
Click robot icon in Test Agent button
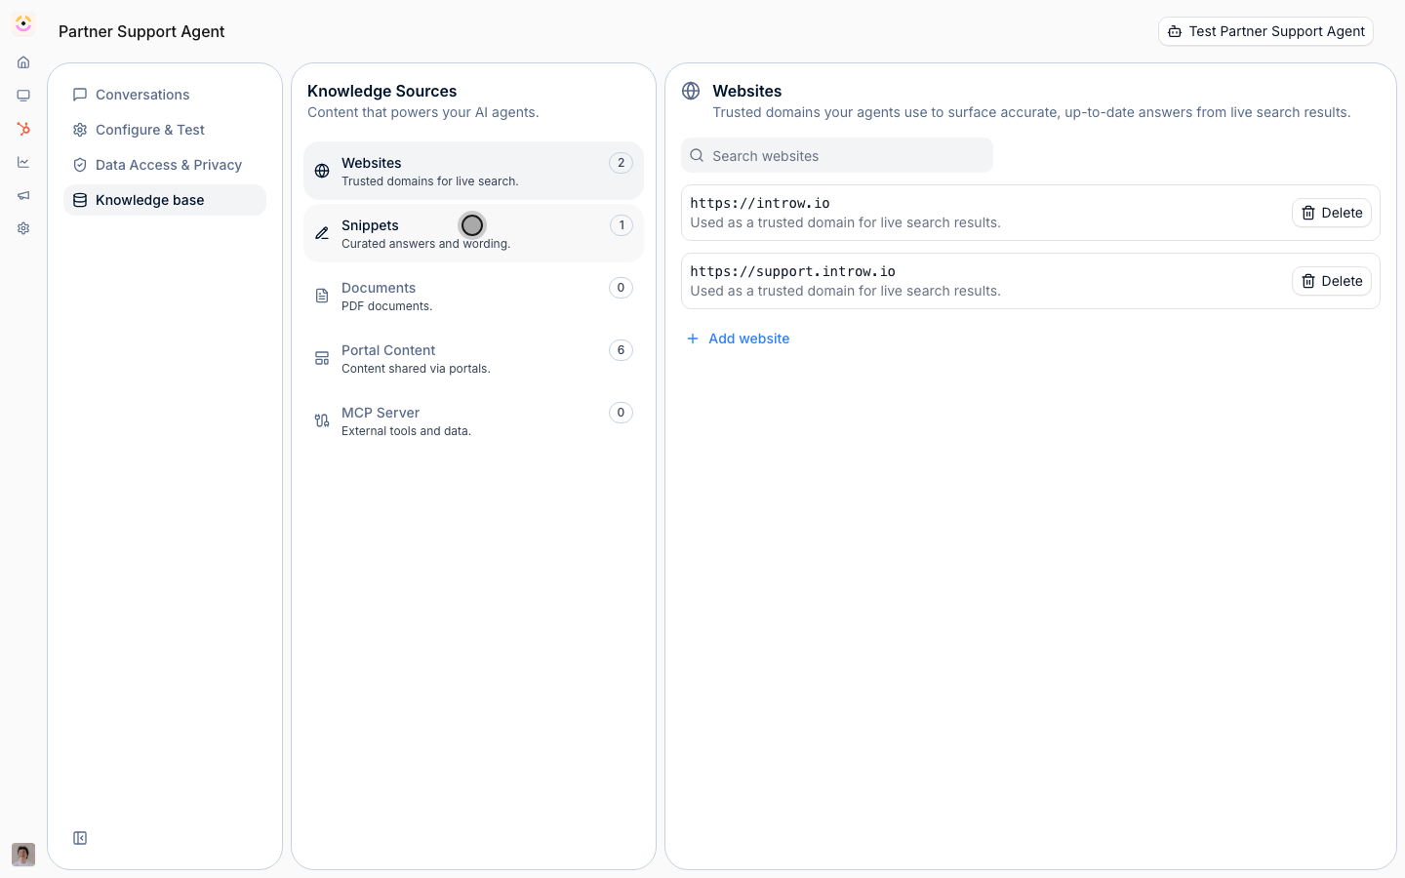[x=1175, y=31]
